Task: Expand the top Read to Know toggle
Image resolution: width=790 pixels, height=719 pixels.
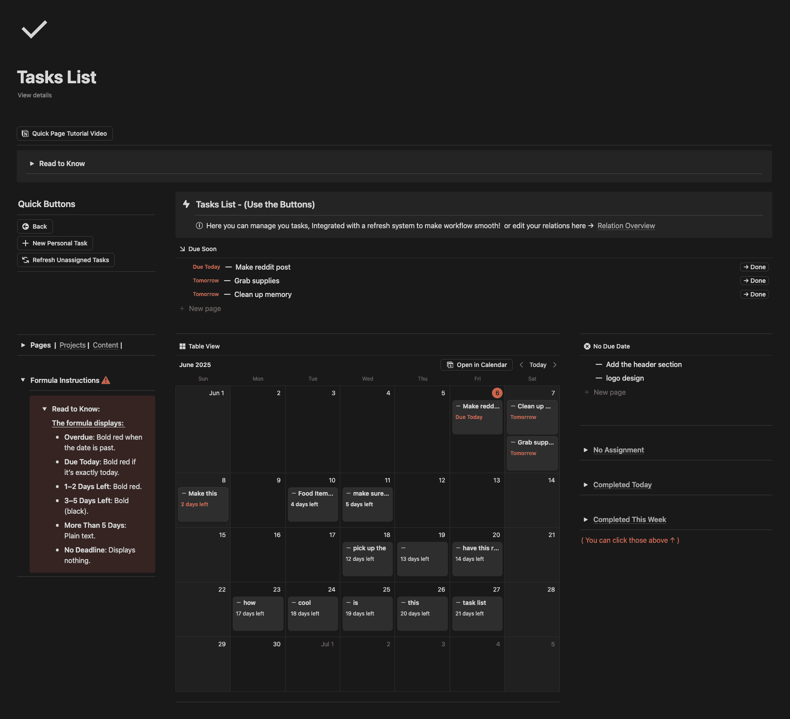Action: coord(32,163)
